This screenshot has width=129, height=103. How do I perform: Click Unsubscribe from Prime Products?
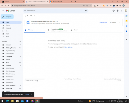point(103,22)
